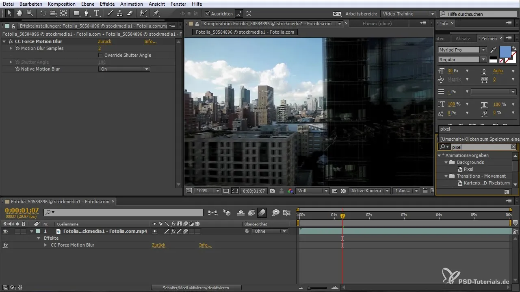Click the snapshot camera icon in viewer
Viewport: 520px width, 292px height.
[x=272, y=191]
